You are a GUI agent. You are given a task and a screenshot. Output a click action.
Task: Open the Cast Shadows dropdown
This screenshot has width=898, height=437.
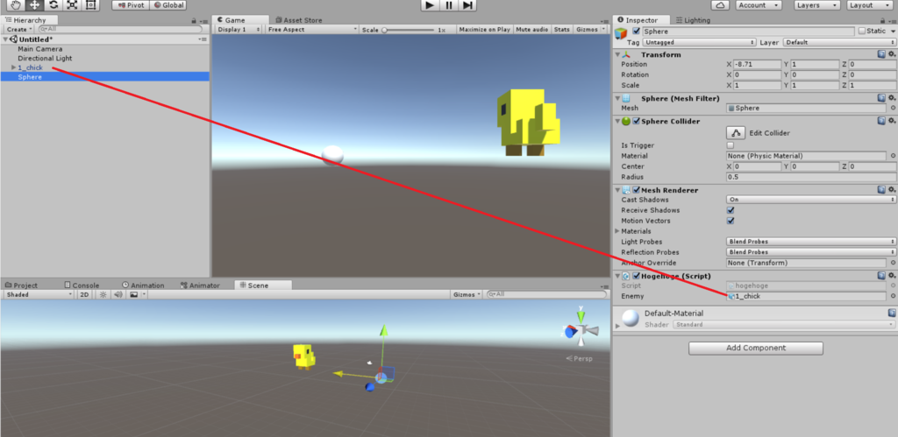tap(811, 200)
